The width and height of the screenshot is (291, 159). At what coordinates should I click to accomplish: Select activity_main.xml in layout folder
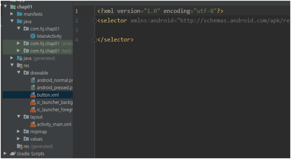point(54,124)
